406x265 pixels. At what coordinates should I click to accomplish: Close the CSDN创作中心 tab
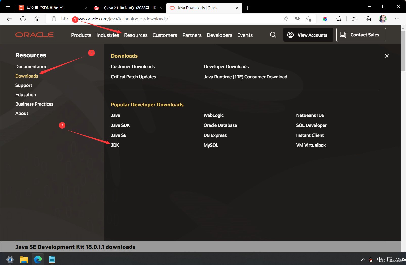86,8
